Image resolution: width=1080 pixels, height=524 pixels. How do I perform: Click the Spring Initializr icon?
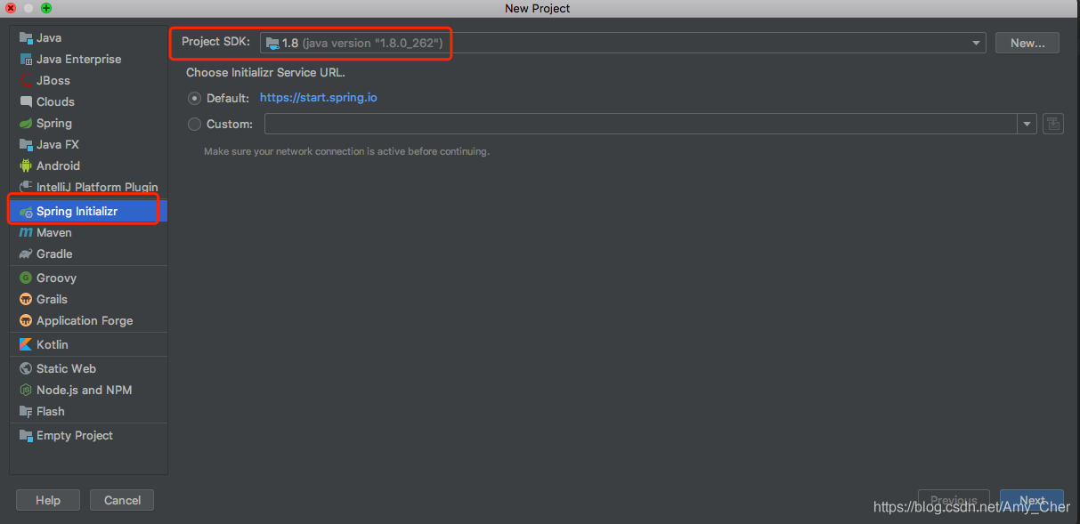click(x=26, y=212)
